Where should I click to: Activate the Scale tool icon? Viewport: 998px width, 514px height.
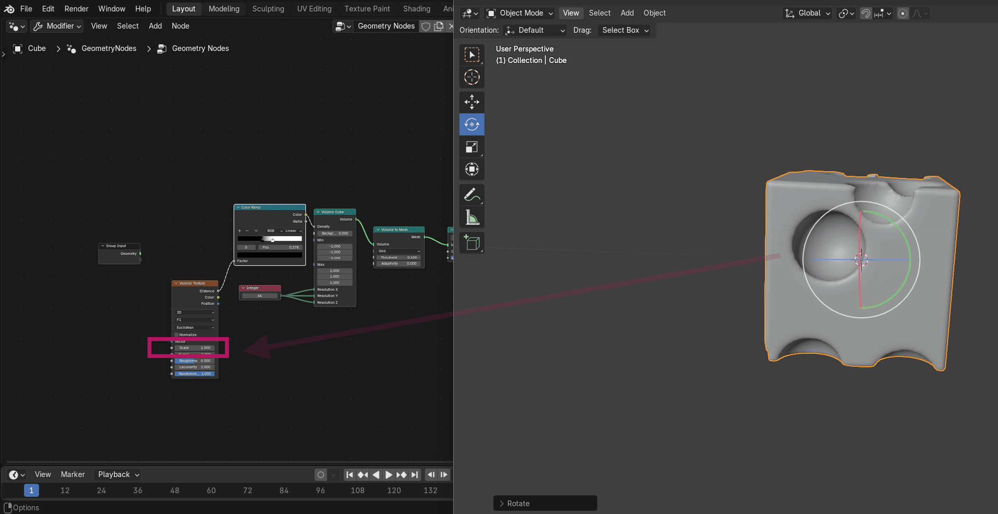click(x=471, y=147)
